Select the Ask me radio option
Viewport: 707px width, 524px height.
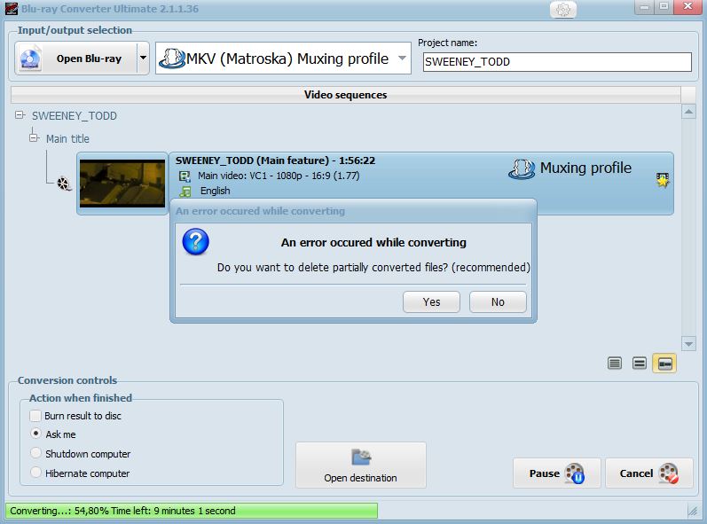point(35,434)
